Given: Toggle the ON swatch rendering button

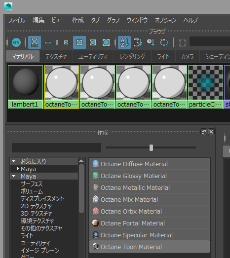Looking at the screenshot, I should point(16,42).
